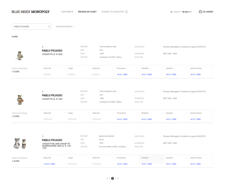Viewport: 225px width, 189px height.
Task: Click the wallet coin icon
Action: tap(171, 12)
